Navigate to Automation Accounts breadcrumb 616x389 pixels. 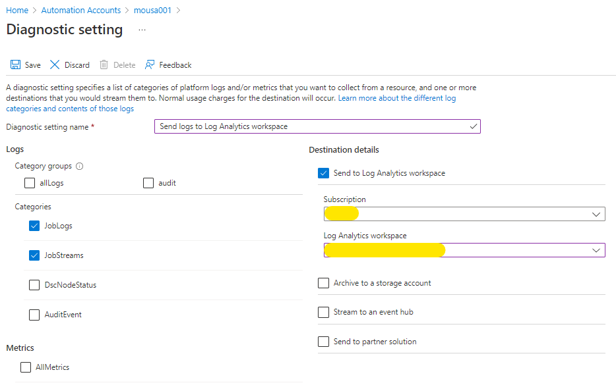click(81, 11)
